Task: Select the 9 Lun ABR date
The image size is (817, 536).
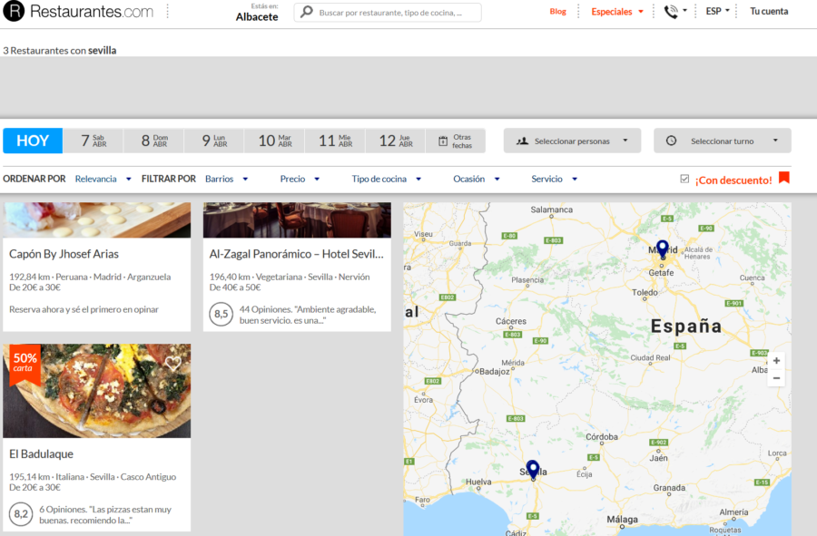Action: point(214,141)
